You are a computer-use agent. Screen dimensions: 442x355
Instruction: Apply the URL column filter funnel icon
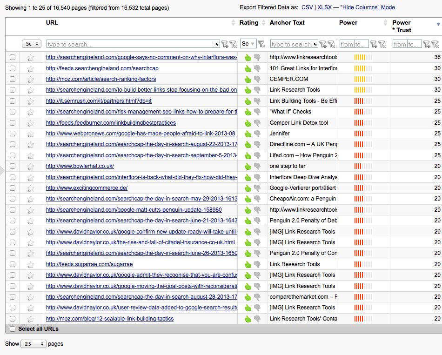coord(224,44)
